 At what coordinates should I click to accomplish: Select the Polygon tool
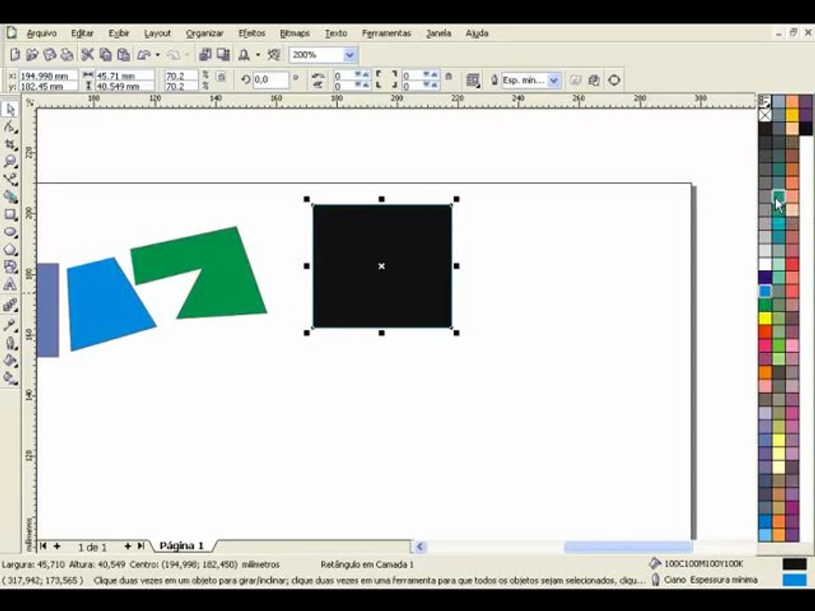point(10,249)
